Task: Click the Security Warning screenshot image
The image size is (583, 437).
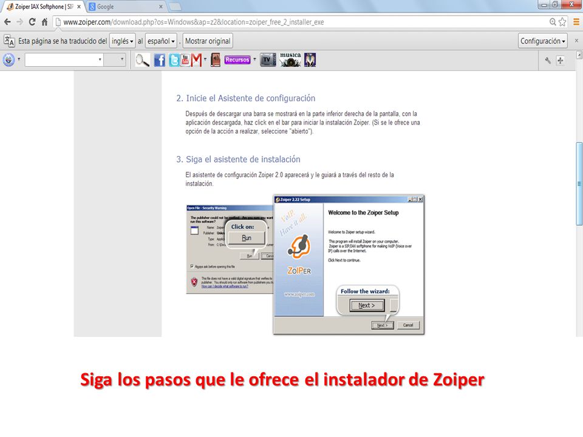Action: [230, 249]
